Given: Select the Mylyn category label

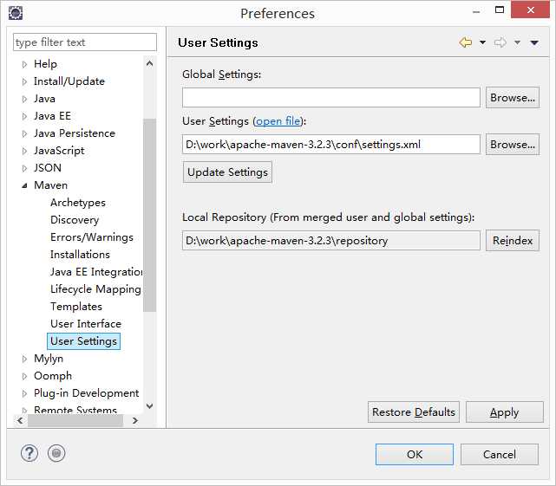Looking at the screenshot, I should (x=49, y=359).
